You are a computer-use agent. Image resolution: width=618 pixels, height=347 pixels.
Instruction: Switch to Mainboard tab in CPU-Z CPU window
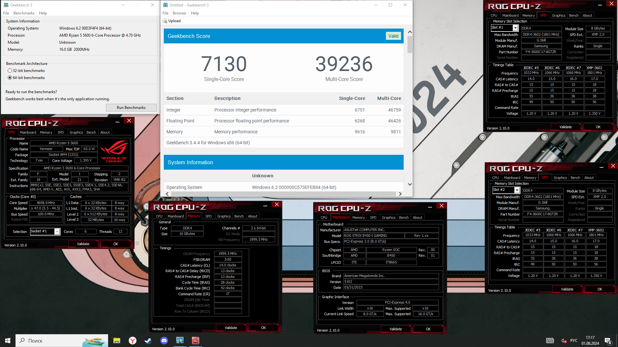28,132
